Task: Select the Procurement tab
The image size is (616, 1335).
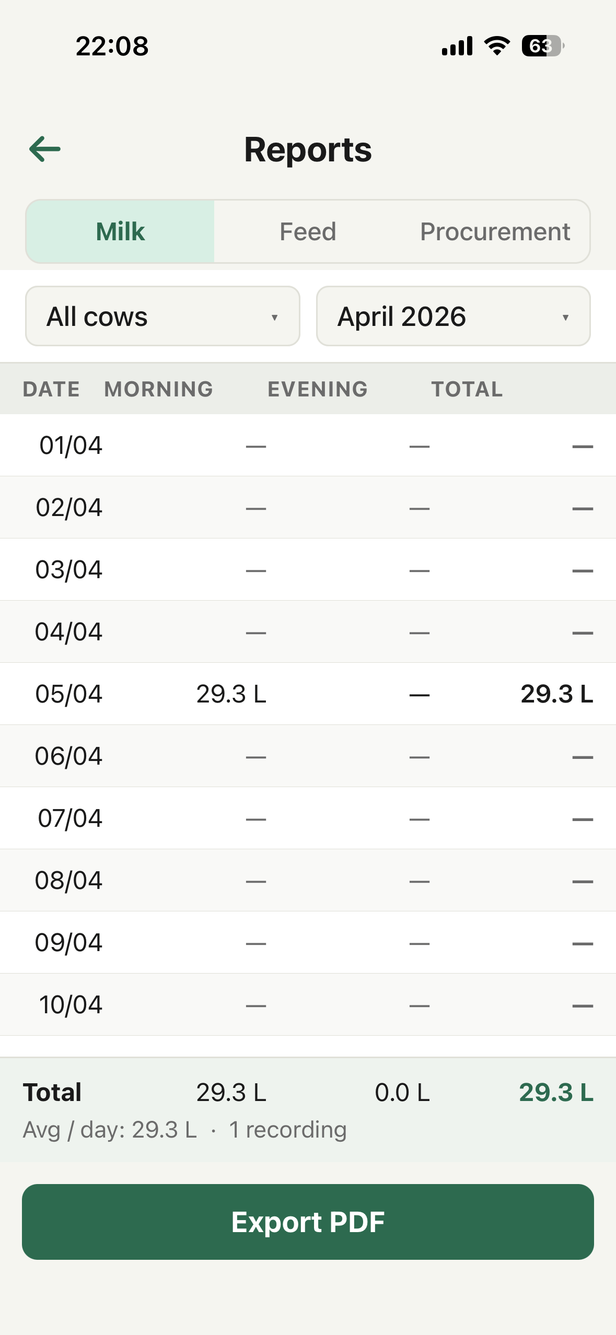Action: (x=495, y=231)
